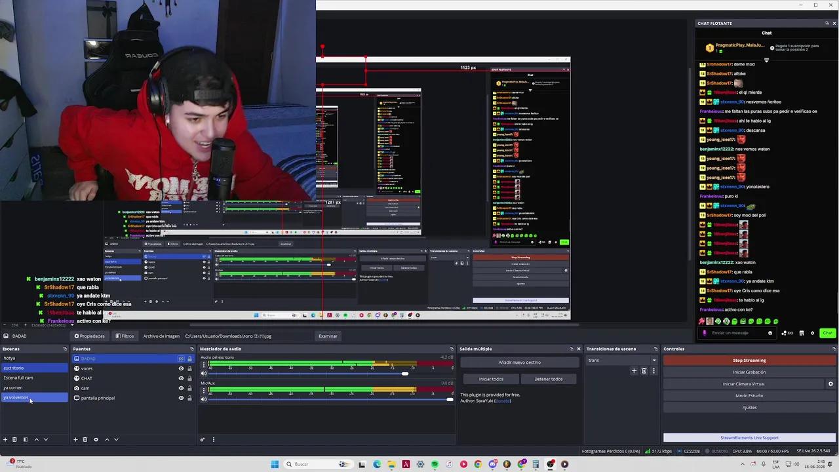Toggle lock on cam source
The height and width of the screenshot is (472, 839).
click(190, 388)
